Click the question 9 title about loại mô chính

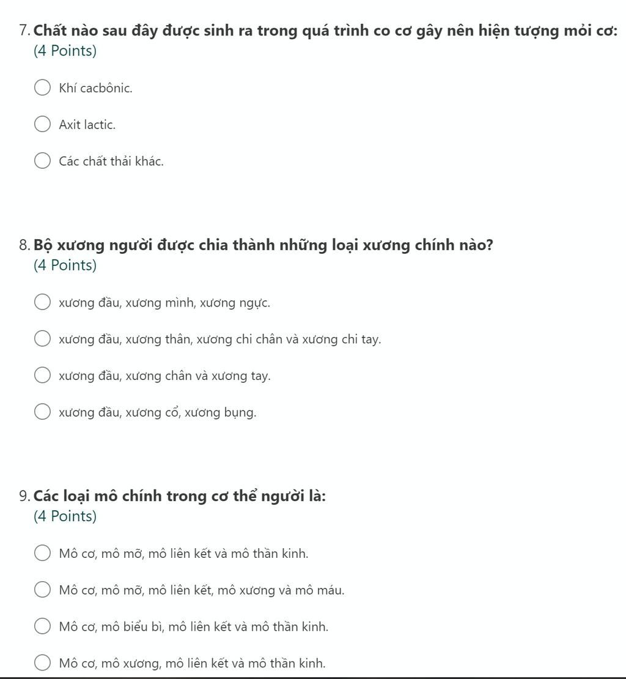[179, 496]
